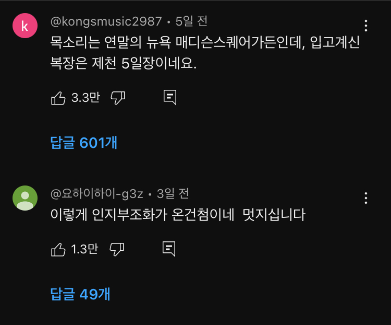Like the comment by @kongsmusic2987
This screenshot has height=325, width=391.
pyautogui.click(x=58, y=98)
